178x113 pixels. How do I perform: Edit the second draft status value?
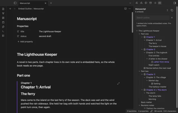pos(45,36)
